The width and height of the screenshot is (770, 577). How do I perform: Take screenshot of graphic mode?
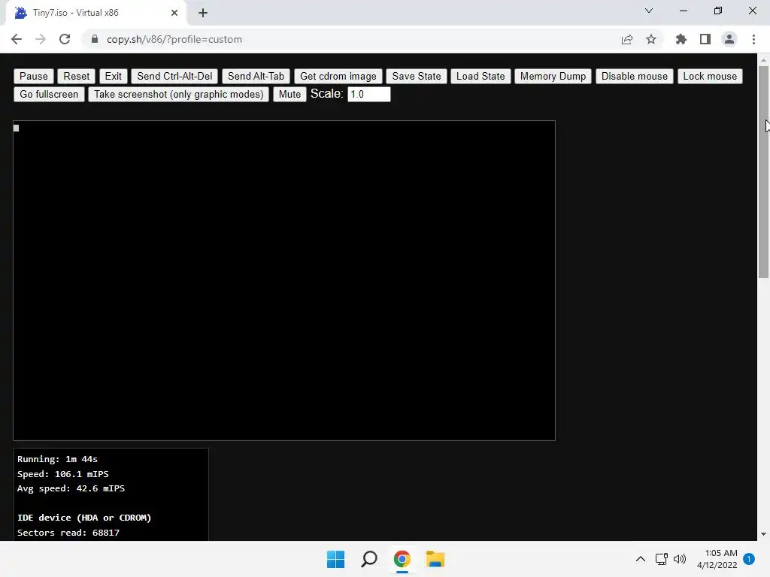[x=179, y=94]
